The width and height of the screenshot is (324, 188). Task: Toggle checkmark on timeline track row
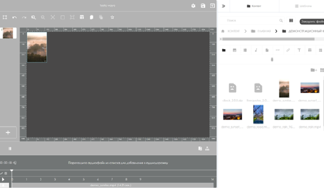coord(2,173)
